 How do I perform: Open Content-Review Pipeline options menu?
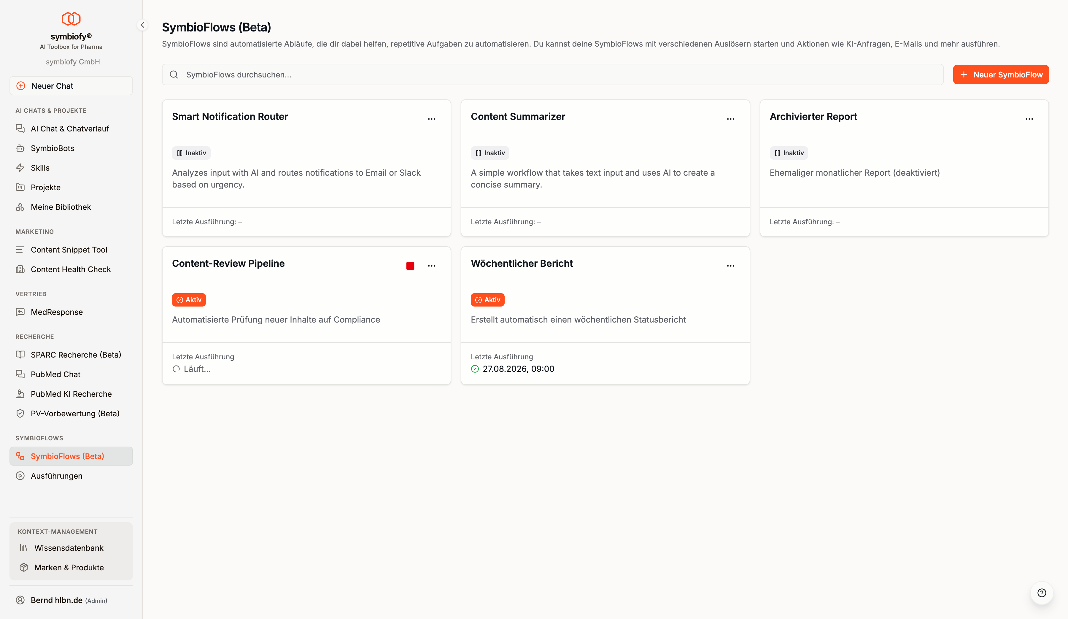coord(431,266)
